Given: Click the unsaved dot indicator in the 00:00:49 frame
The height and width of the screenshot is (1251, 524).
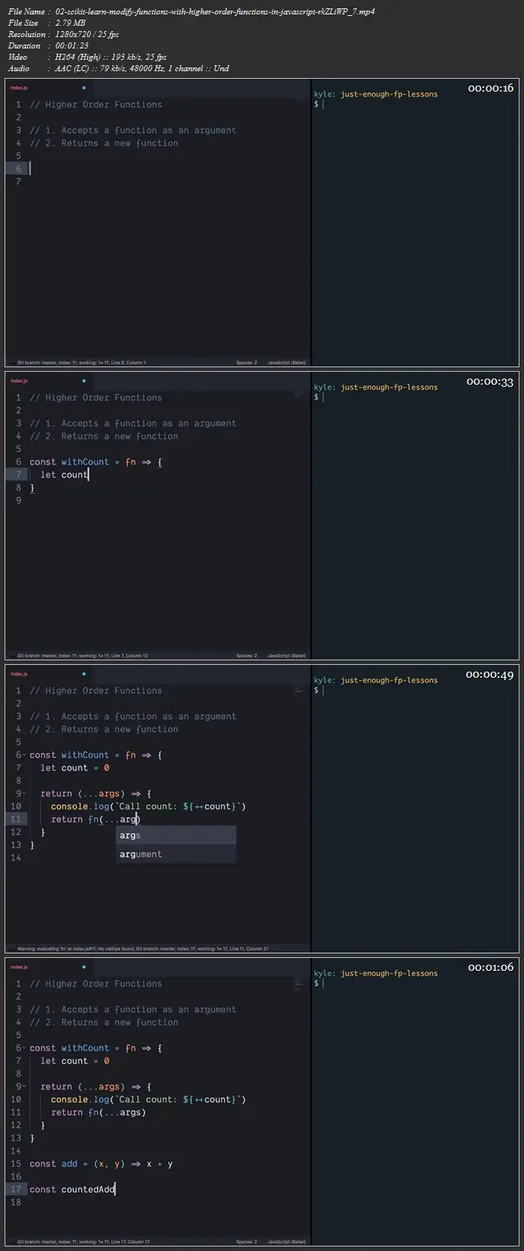Looking at the screenshot, I should 83,674.
